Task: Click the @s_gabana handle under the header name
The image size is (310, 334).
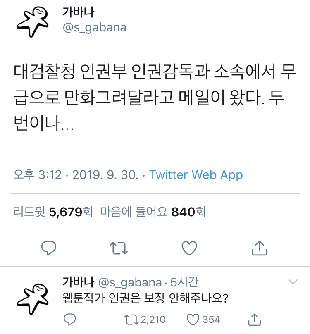Action: click(94, 28)
